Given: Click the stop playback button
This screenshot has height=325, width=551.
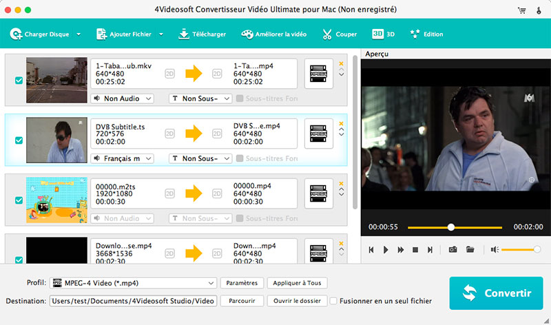Looking at the screenshot, I should tap(415, 249).
